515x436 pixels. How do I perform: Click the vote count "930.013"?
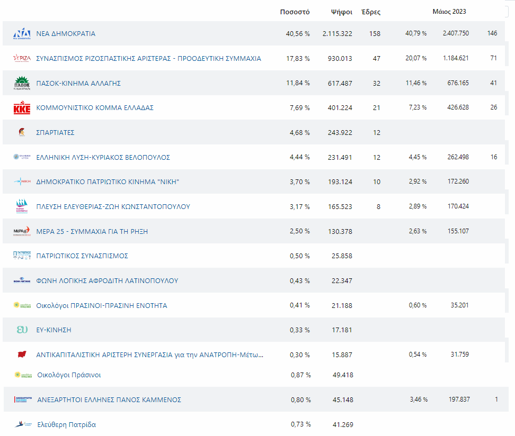click(340, 59)
